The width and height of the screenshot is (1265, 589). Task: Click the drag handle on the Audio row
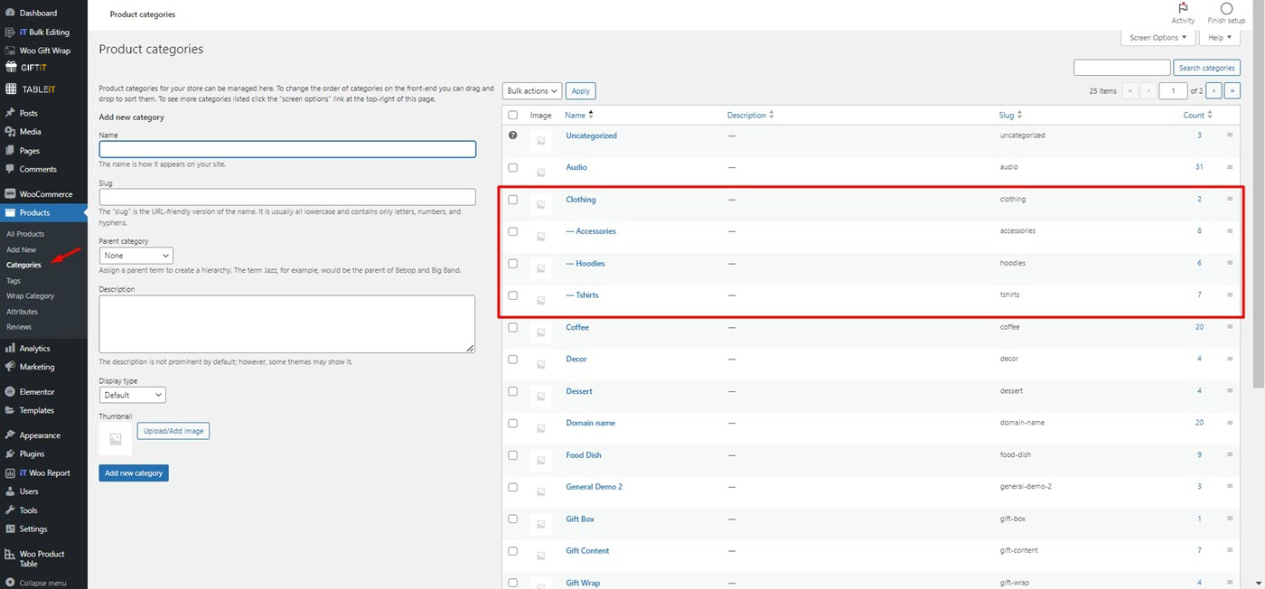point(1229,167)
